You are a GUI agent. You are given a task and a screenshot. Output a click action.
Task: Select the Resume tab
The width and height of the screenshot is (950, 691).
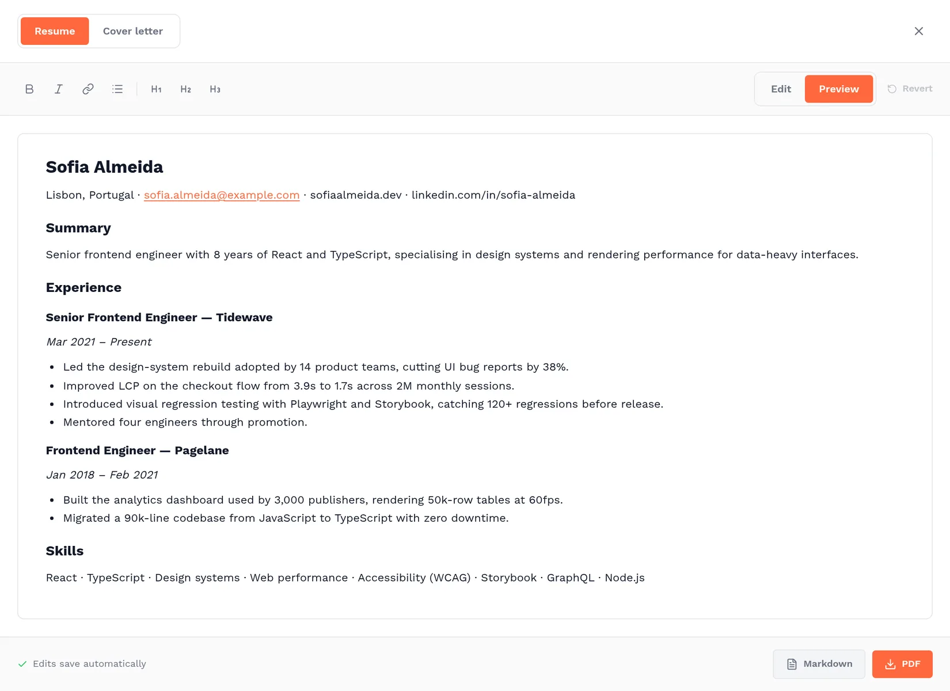[x=55, y=31]
